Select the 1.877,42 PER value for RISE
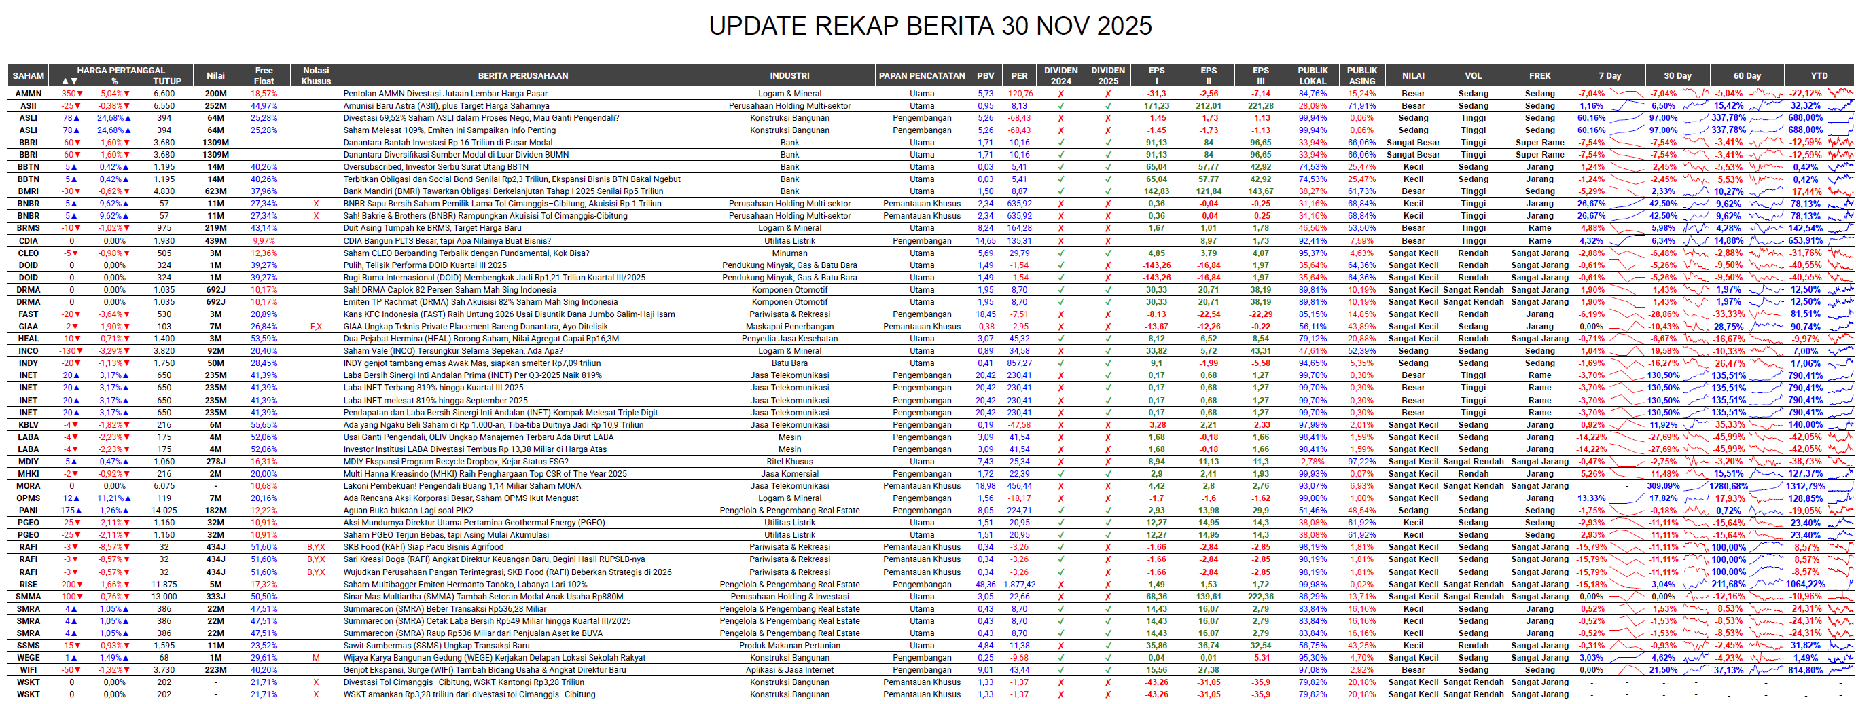The image size is (1856, 704). point(1019,585)
